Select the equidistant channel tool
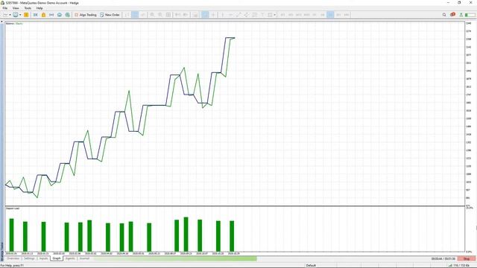The height and width of the screenshot is (268, 477). point(247,15)
